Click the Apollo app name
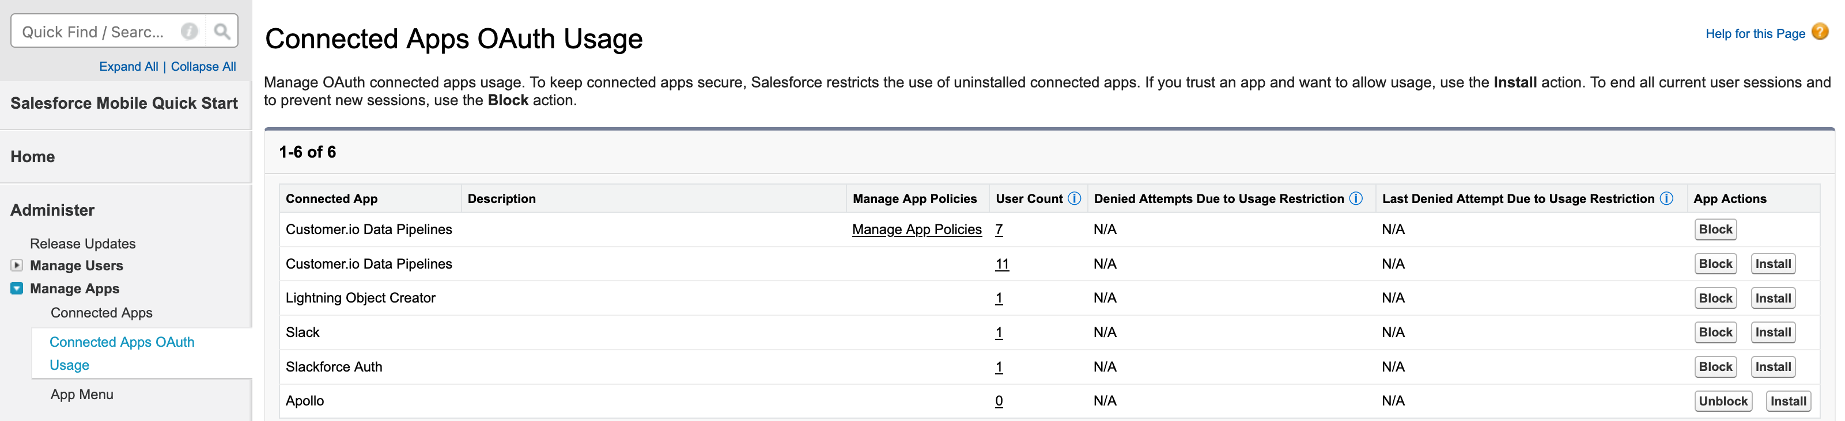1845x421 pixels. coord(304,401)
